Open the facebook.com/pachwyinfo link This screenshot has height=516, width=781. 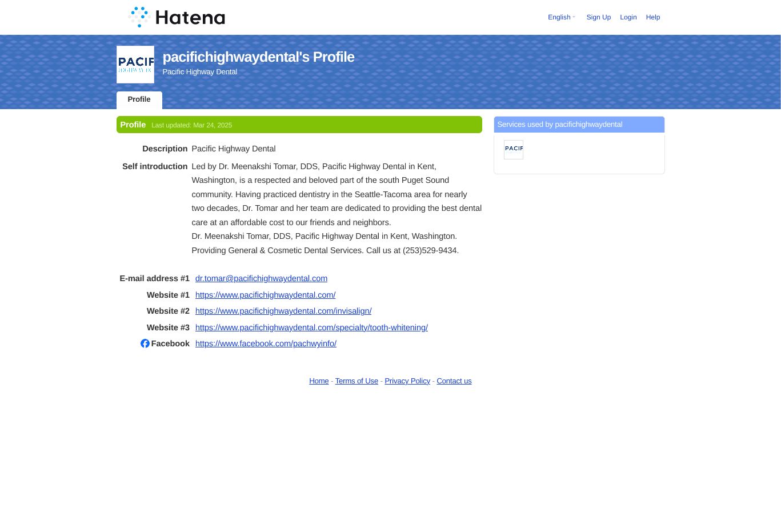pos(266,343)
